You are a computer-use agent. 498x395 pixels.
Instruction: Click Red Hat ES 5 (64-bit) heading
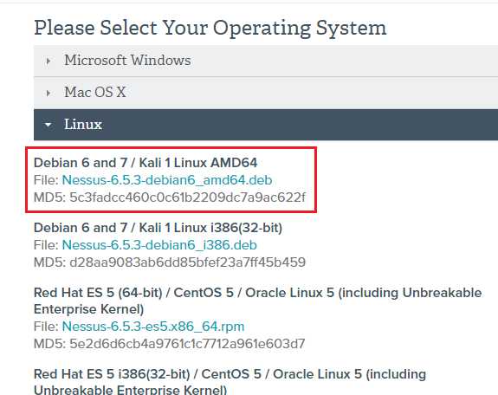[x=257, y=301]
